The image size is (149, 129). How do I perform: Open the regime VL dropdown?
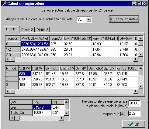click(x=89, y=19)
